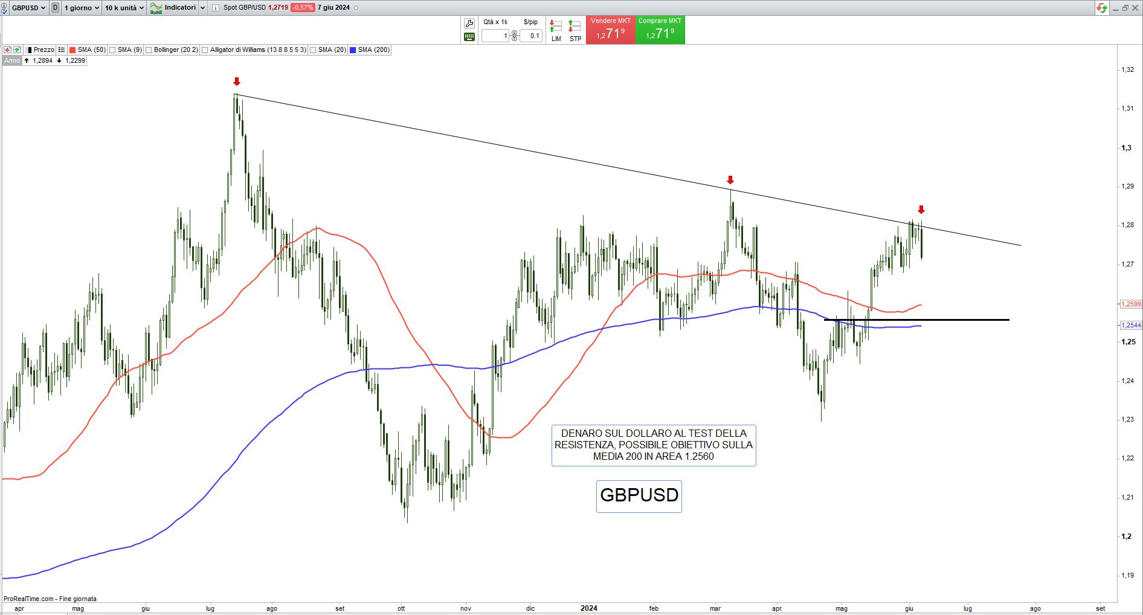Expand the 1 giorno timeframe dropdown
This screenshot has width=1143, height=615.
[x=82, y=8]
